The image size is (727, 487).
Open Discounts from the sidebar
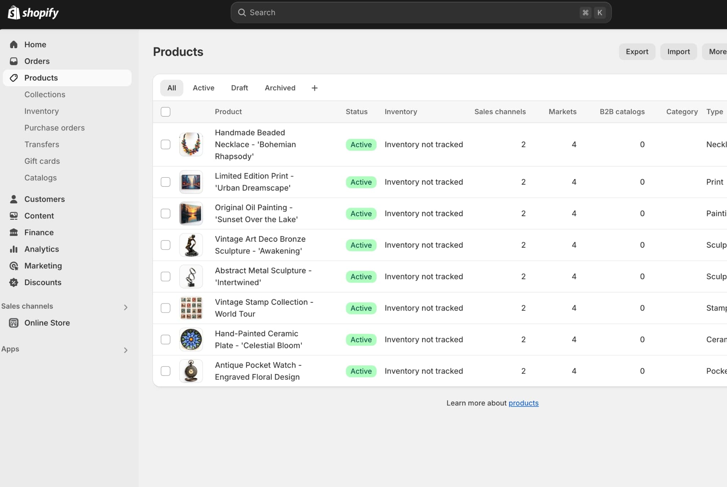43,282
